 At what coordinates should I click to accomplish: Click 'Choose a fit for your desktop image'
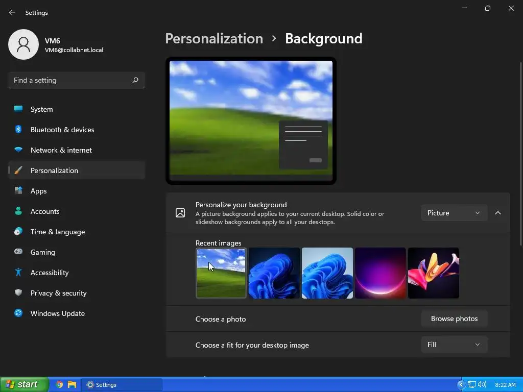(252, 345)
